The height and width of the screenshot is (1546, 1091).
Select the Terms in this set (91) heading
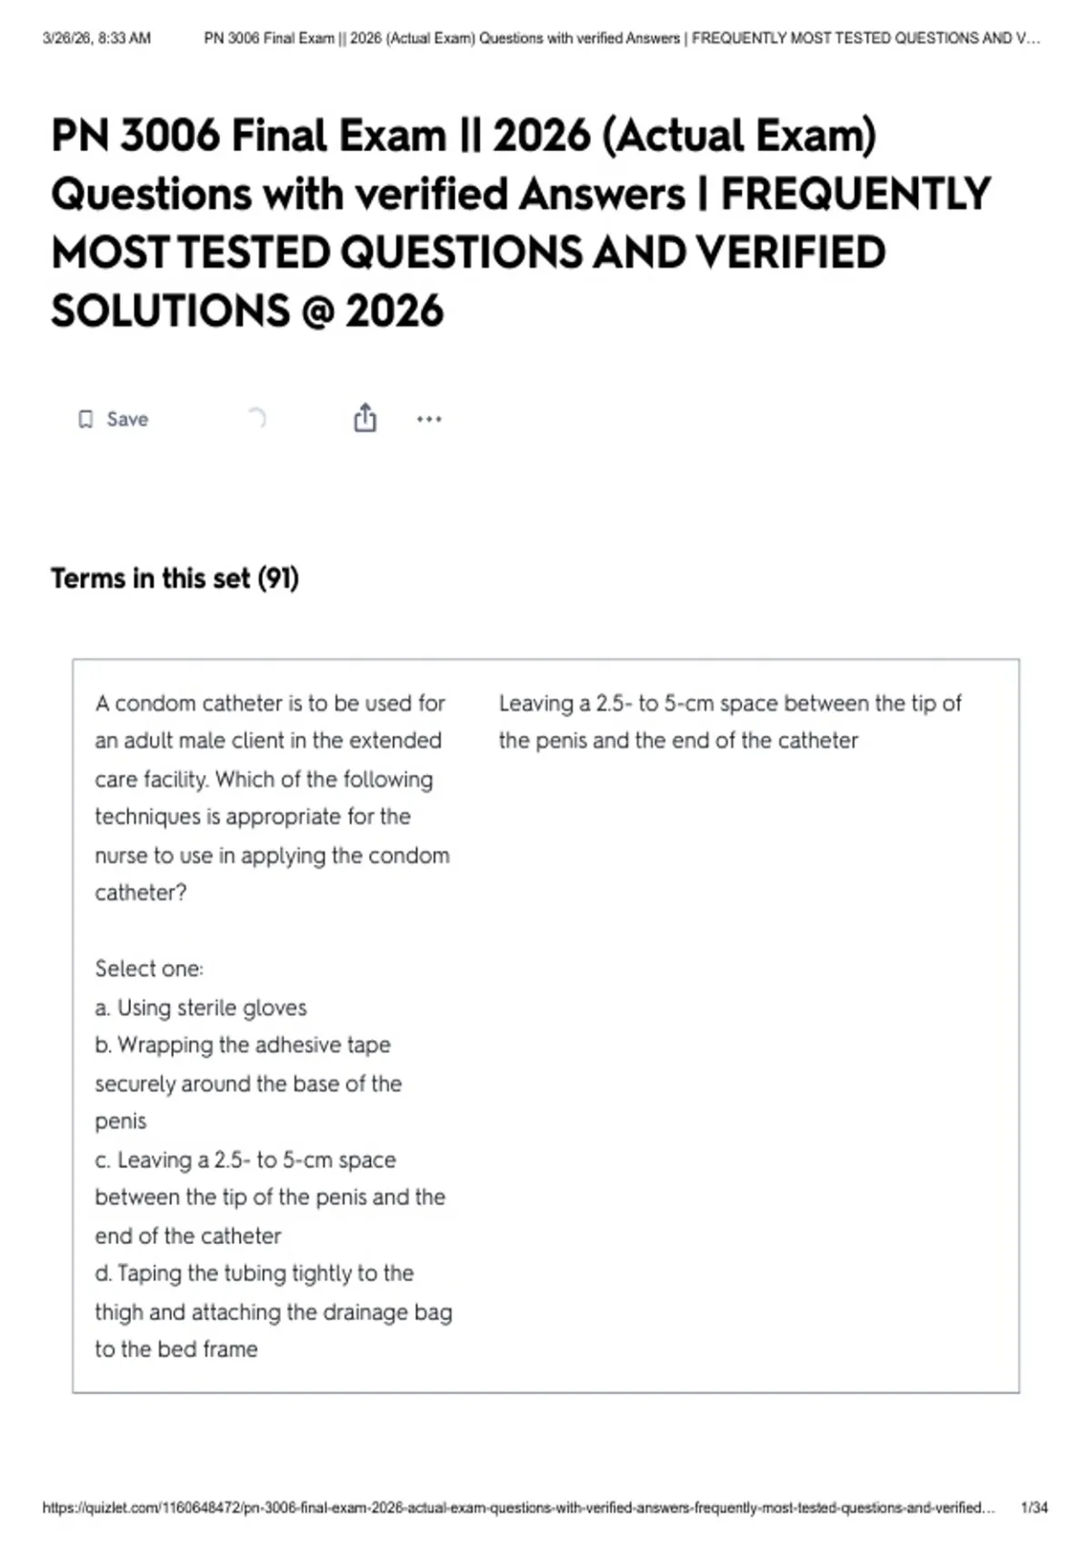coord(175,578)
